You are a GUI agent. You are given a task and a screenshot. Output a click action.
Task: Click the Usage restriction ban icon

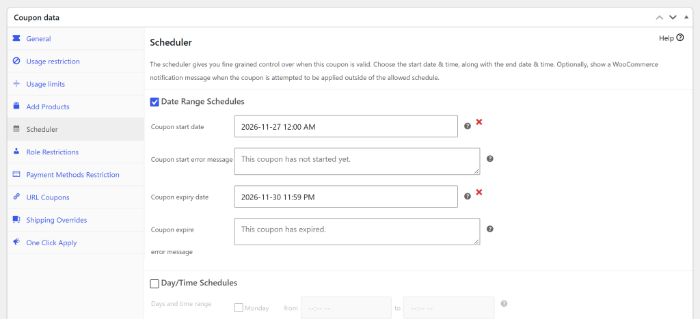point(16,61)
